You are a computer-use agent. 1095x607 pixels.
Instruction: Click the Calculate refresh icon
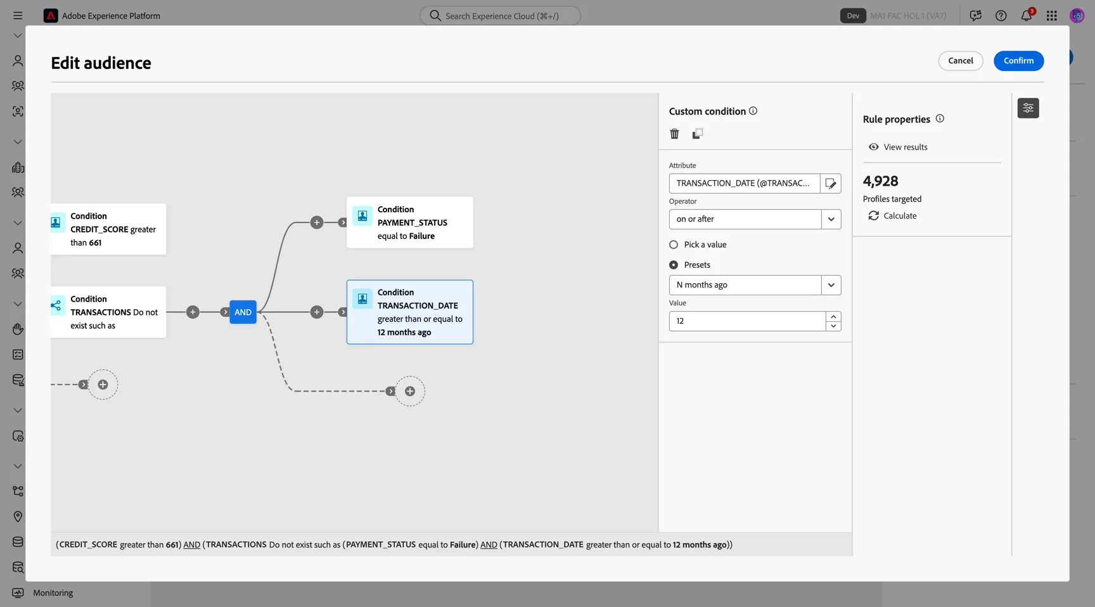pyautogui.click(x=873, y=215)
